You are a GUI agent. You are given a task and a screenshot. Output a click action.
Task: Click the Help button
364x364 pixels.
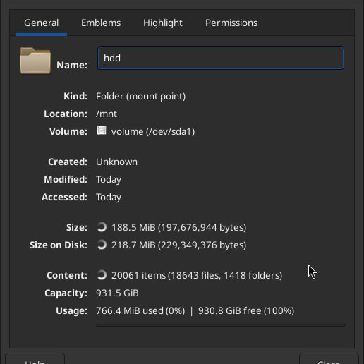click(x=35, y=359)
